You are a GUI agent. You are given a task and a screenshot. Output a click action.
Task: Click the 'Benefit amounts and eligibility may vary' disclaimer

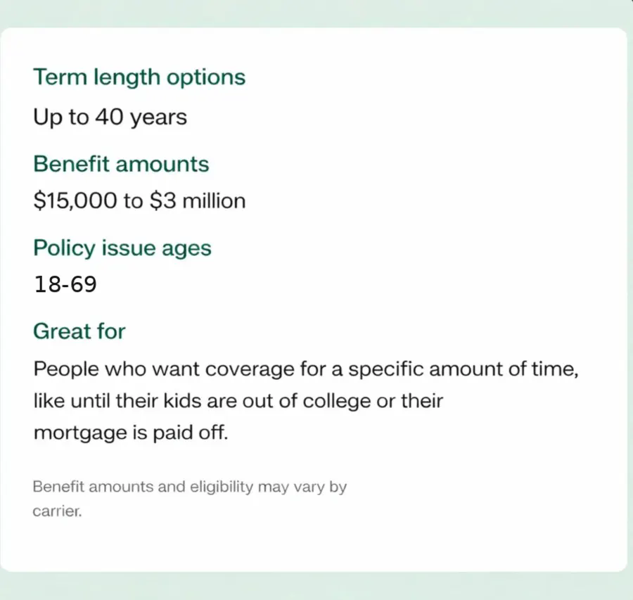(x=190, y=487)
